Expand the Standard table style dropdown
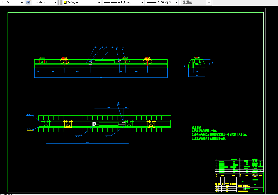Image resolution: width=278 pixels, height=195 pixels. coord(56,3)
